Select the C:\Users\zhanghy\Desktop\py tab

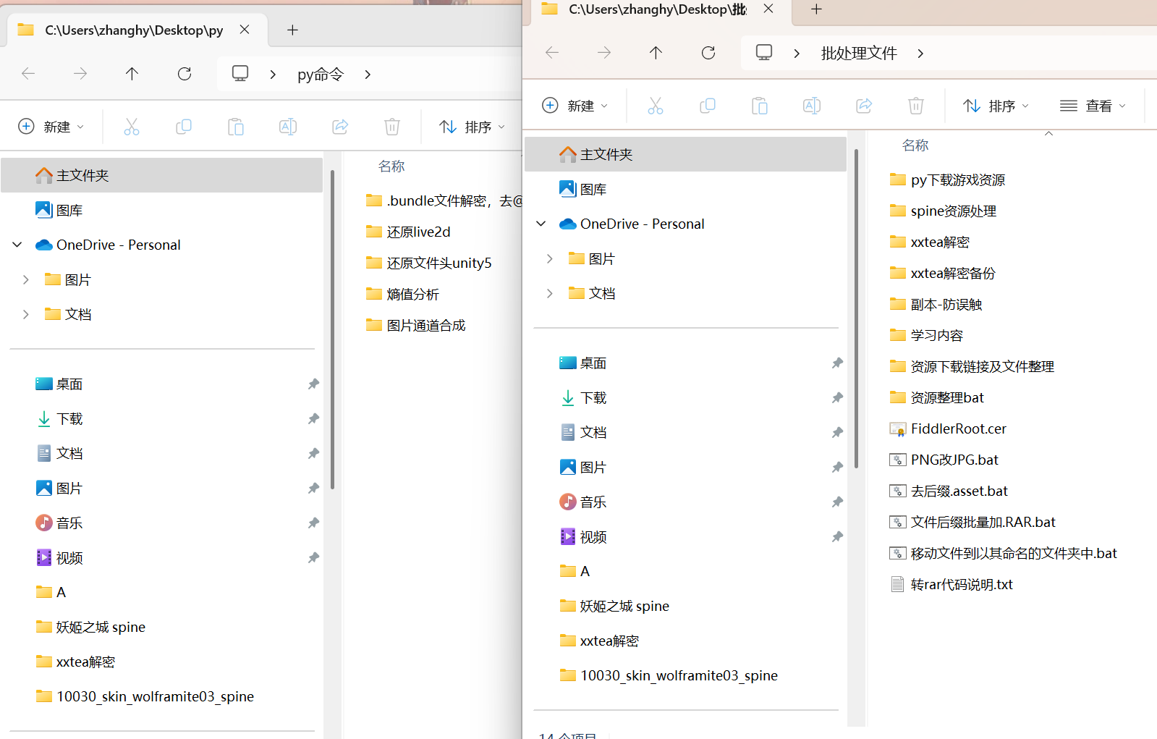[134, 30]
